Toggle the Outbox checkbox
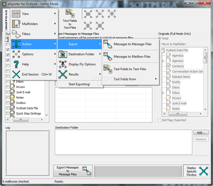 [x=8, y=103]
